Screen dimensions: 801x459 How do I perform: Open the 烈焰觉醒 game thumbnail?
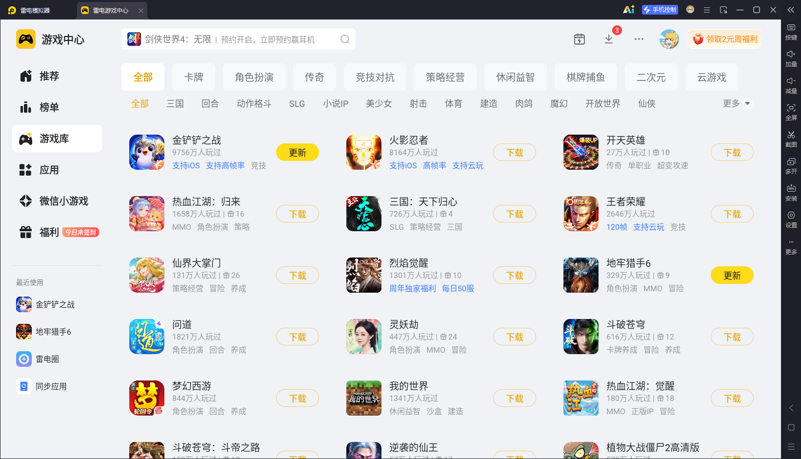coord(364,275)
